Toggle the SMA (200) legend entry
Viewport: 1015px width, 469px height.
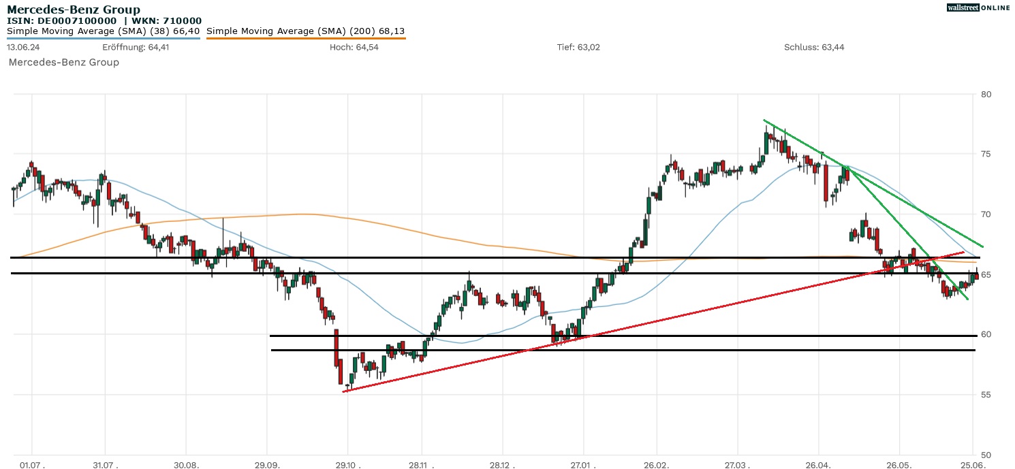pos(305,31)
